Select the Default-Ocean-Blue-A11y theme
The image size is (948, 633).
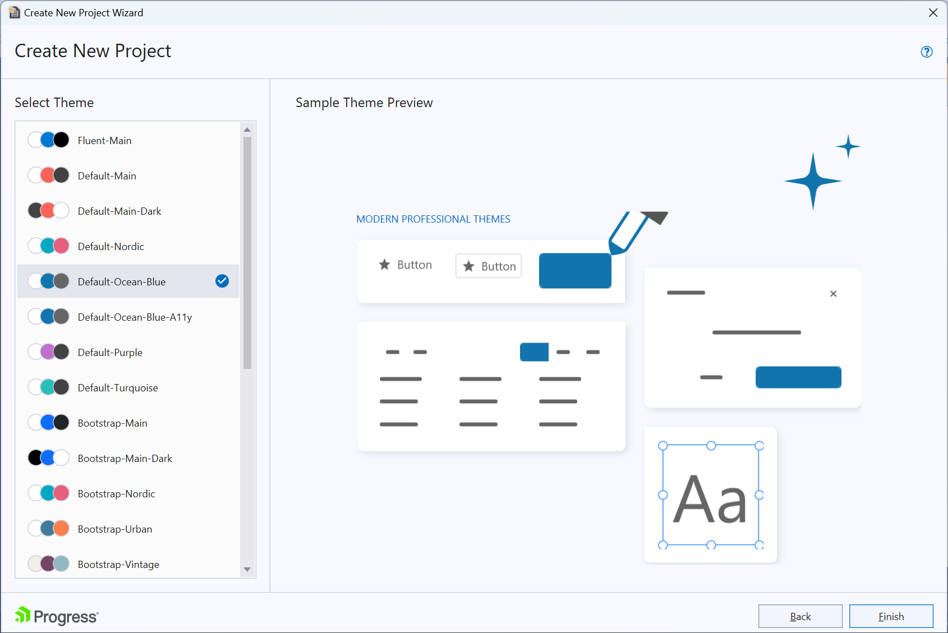(x=135, y=317)
